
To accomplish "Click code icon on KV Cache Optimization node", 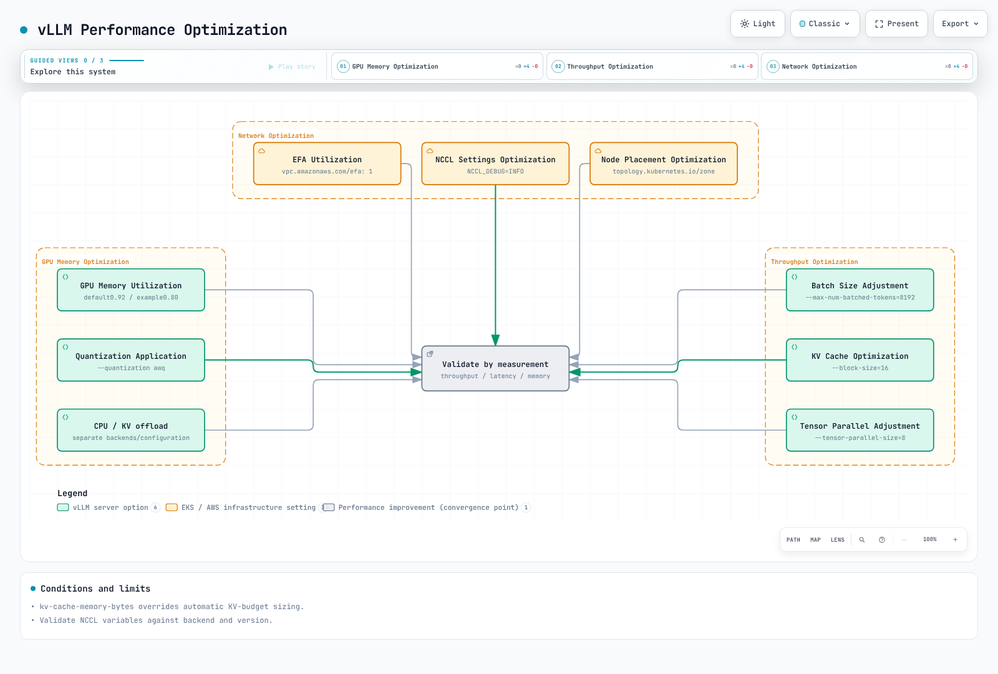I will 795,347.
